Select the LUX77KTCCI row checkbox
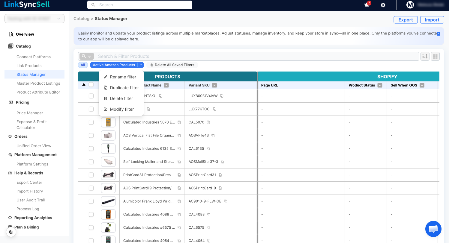The width and height of the screenshot is (449, 243). click(x=91, y=109)
